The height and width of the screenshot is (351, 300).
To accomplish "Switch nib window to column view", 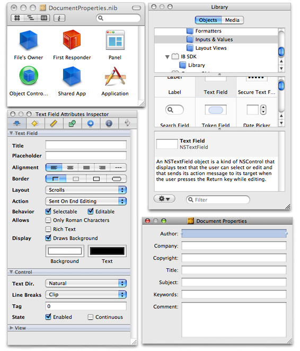I will tap(43, 18).
